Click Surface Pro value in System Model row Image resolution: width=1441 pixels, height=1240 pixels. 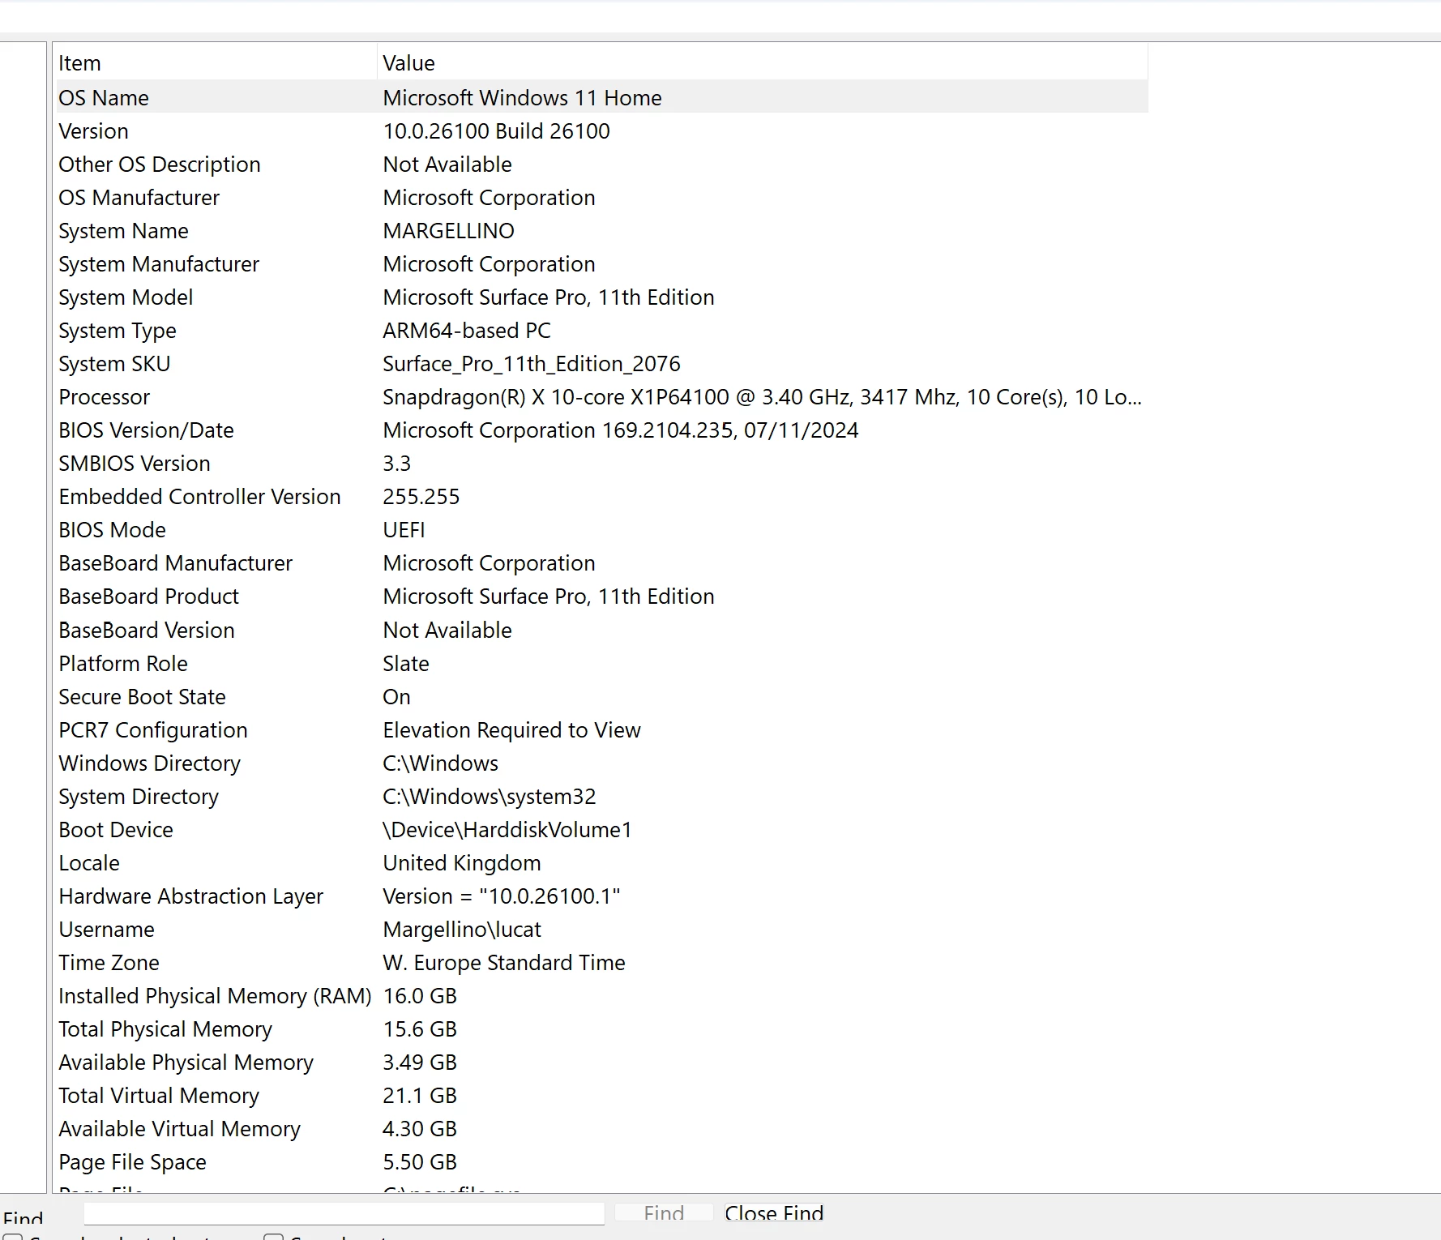(549, 297)
